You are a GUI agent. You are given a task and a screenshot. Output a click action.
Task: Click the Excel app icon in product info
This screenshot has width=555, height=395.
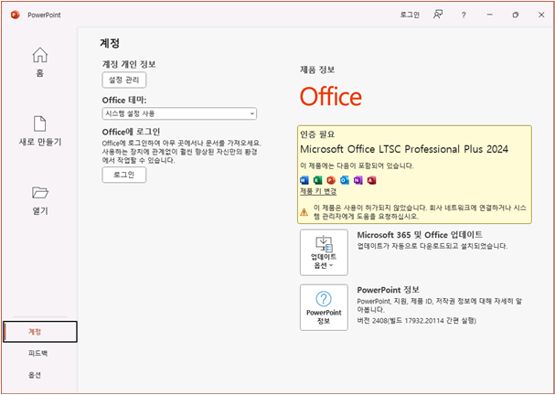pos(317,180)
